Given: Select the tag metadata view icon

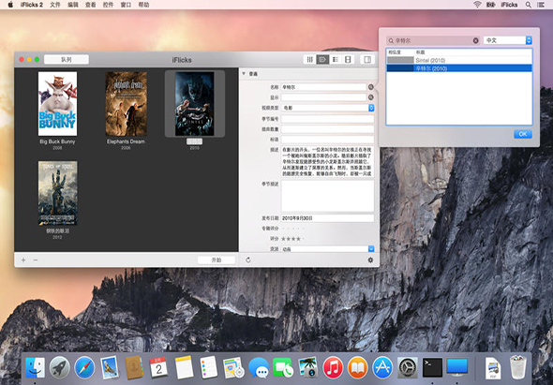Looking at the screenshot, I should (322, 60).
